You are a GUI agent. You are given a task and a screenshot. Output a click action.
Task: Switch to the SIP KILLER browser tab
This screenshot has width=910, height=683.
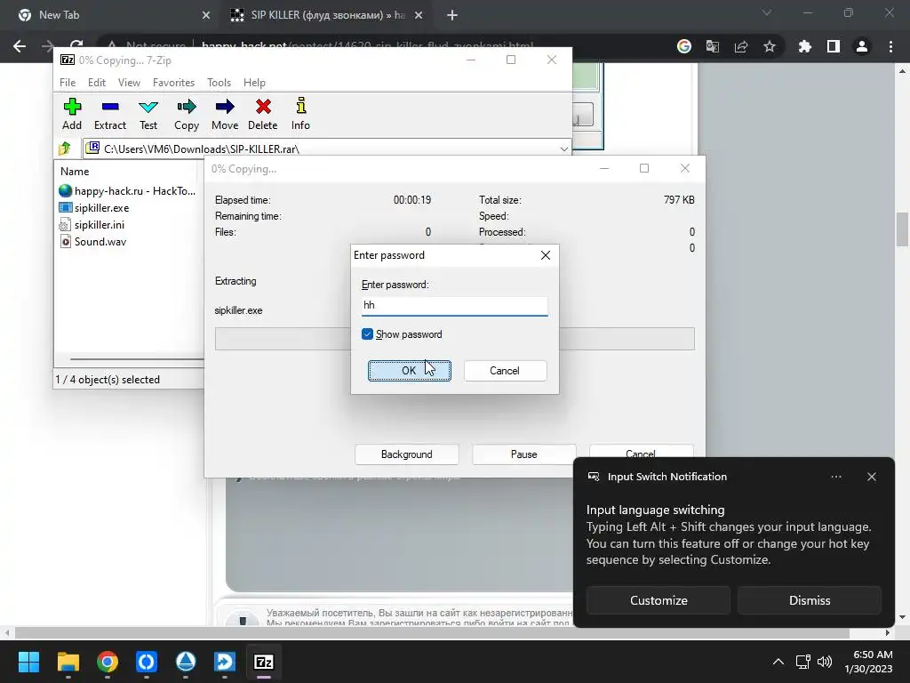[327, 15]
